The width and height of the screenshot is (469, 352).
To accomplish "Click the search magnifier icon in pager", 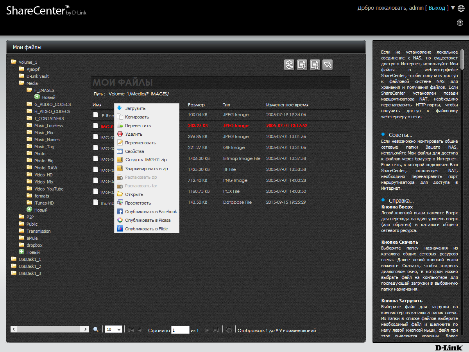I will (x=96, y=330).
